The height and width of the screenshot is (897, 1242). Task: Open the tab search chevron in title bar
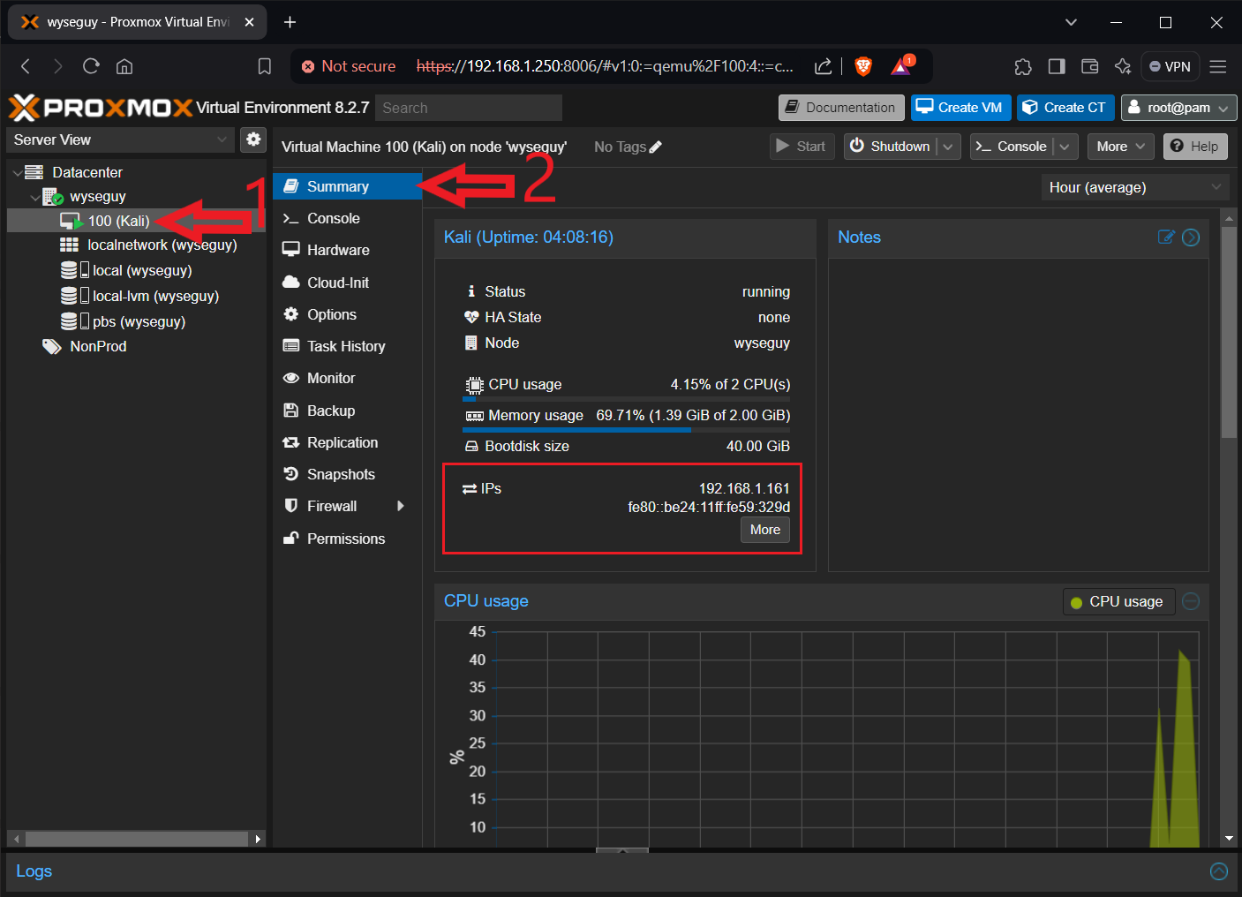[x=1071, y=22]
